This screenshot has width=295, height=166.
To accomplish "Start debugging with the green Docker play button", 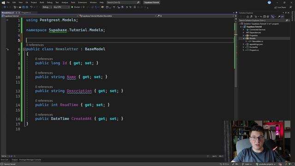I will 76,7.
